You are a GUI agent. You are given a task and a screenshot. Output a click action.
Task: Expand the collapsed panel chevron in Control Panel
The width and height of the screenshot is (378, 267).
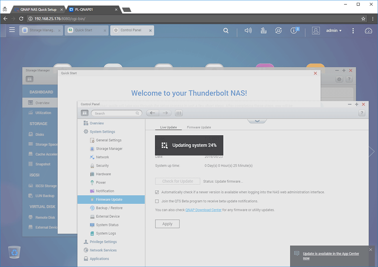(x=257, y=121)
